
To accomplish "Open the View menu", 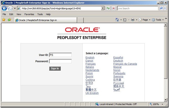I will (x=19, y=14).
